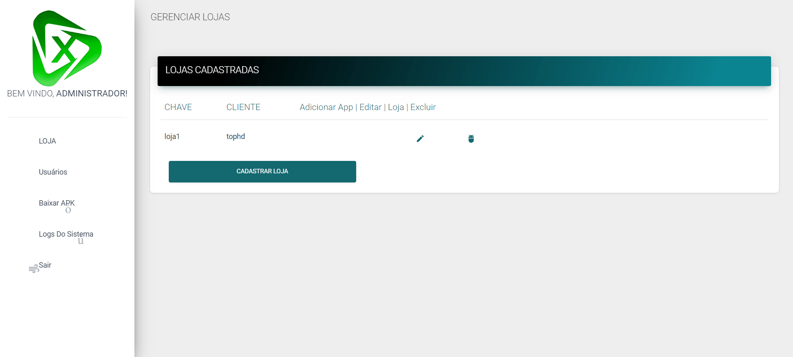The image size is (793, 357).
Task: Select the tophd client cell
Action: click(x=235, y=137)
